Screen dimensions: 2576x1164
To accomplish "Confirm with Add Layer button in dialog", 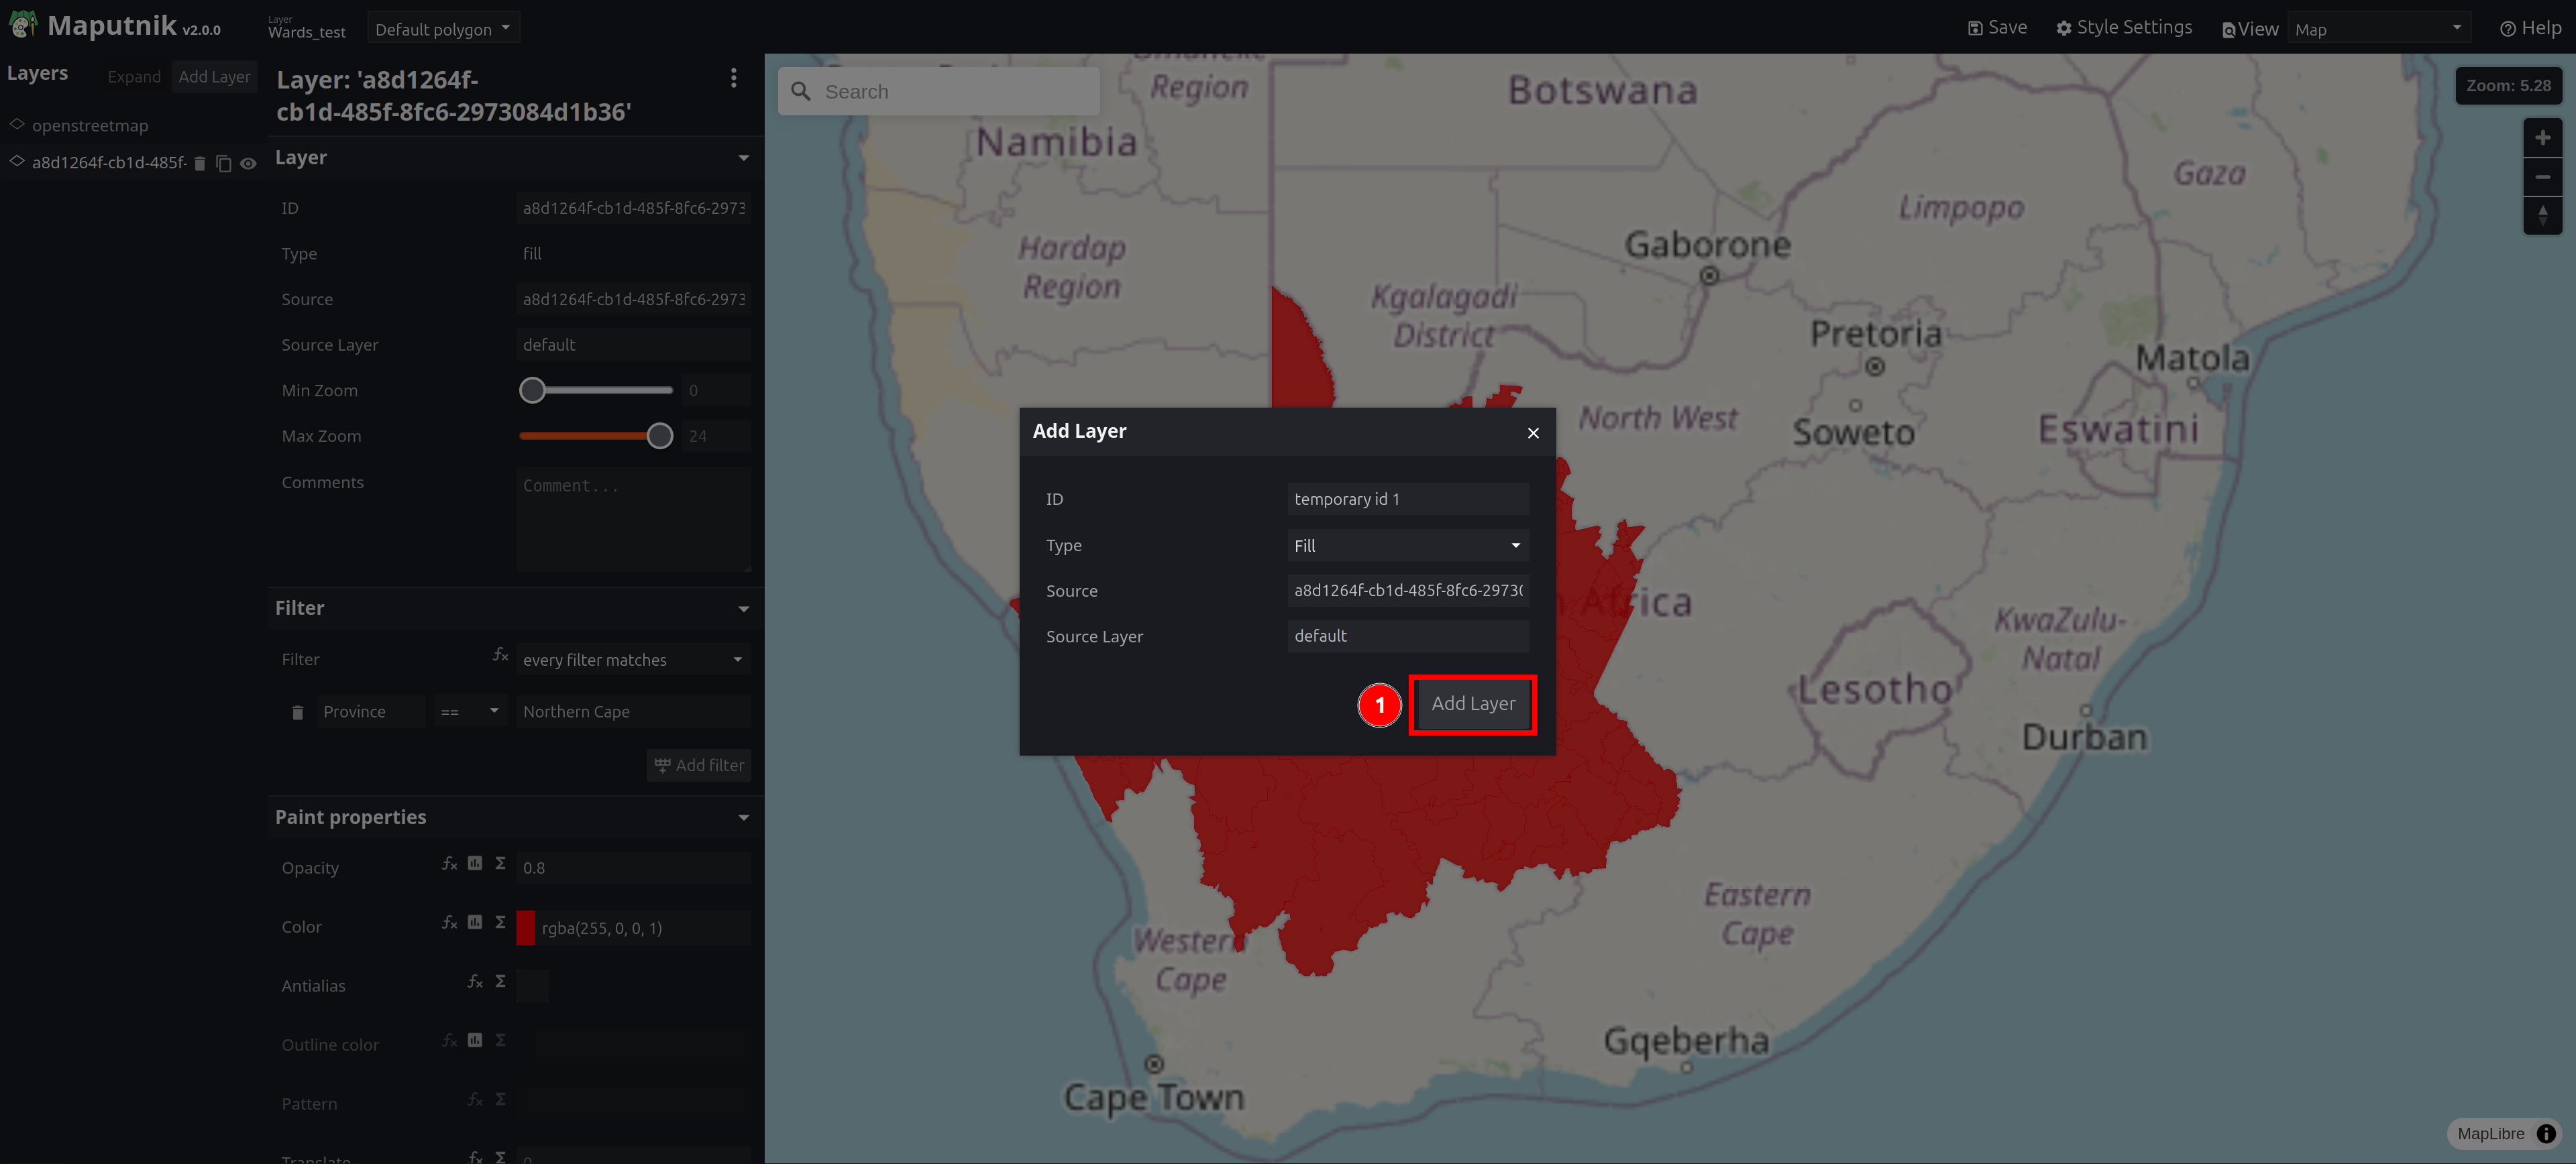I will coord(1472,705).
